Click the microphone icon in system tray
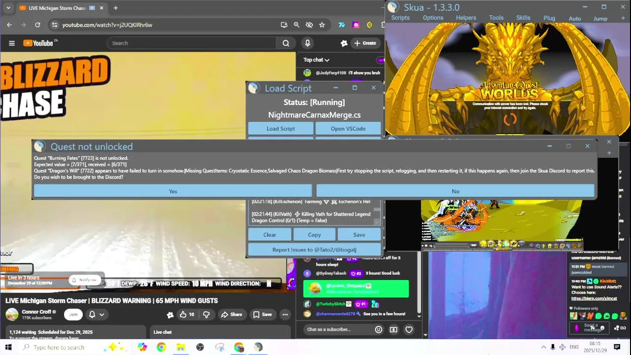 553,347
